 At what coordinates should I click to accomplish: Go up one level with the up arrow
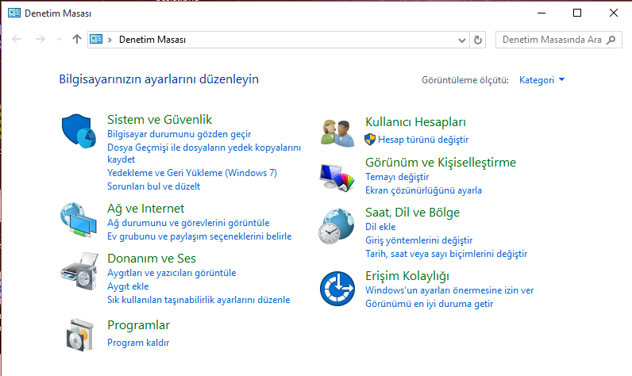click(76, 39)
